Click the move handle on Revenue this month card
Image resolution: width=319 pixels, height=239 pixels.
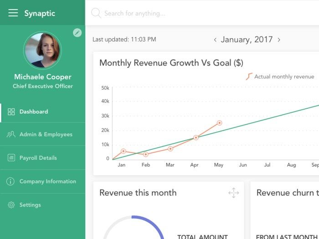click(x=233, y=193)
